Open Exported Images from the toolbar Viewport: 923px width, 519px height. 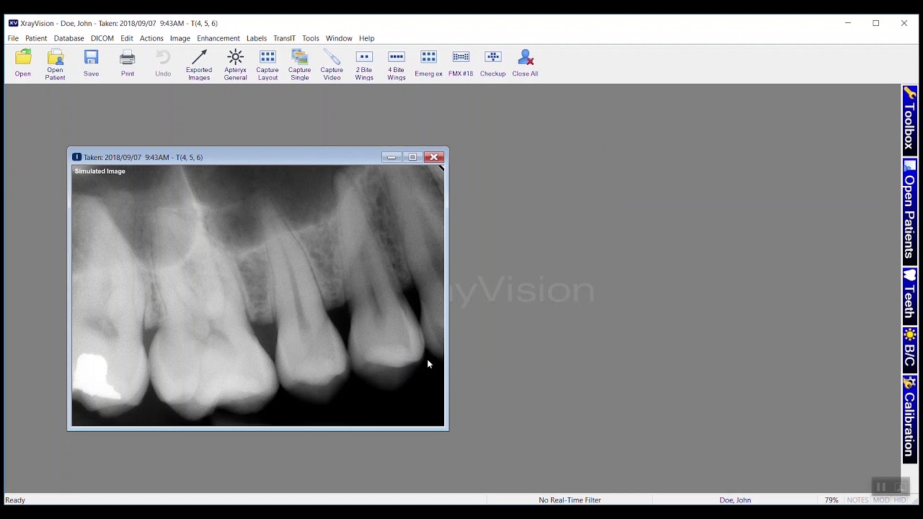pos(199,64)
